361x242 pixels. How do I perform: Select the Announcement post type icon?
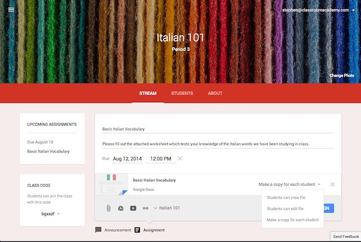[x=98, y=230]
